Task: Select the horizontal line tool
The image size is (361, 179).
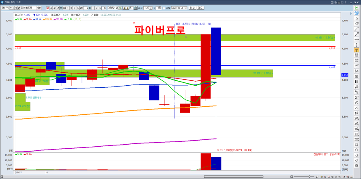Action: click(357, 40)
